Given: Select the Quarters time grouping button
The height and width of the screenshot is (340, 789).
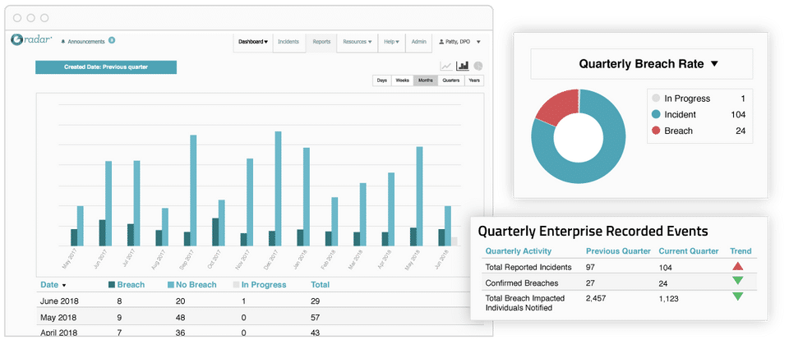Looking at the screenshot, I should pyautogui.click(x=451, y=80).
